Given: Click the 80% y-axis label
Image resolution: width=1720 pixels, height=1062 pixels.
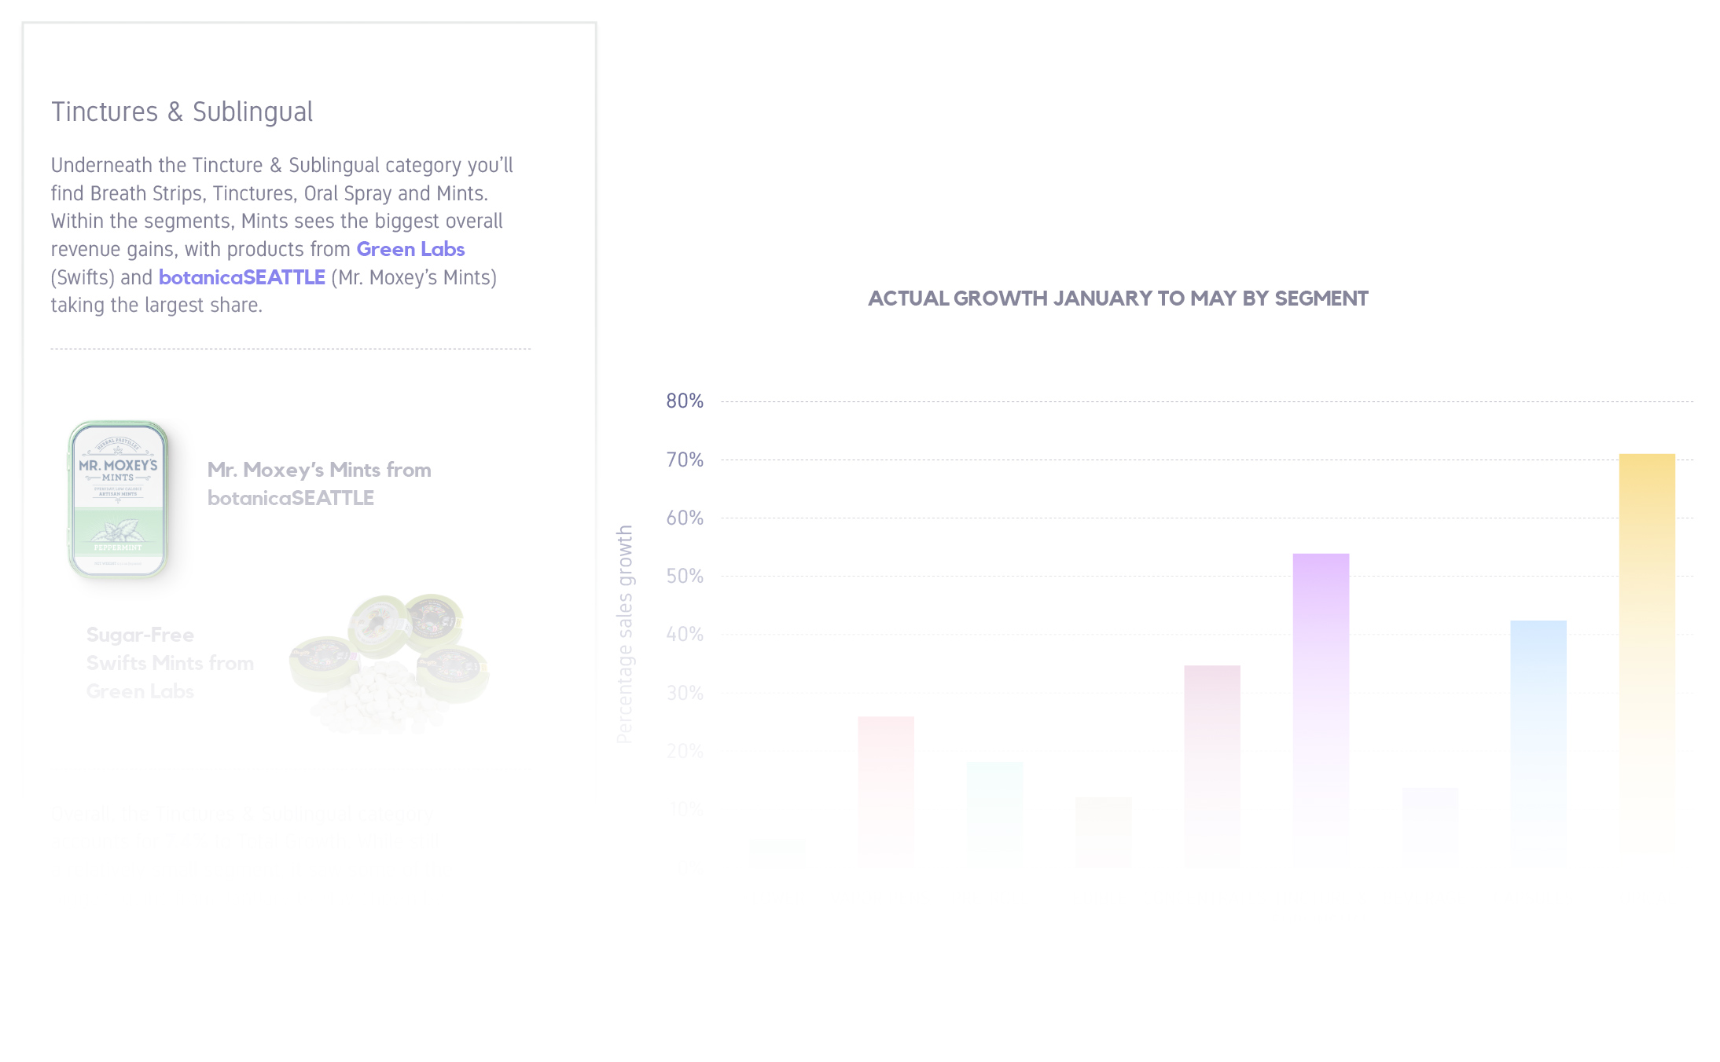Looking at the screenshot, I should coord(684,401).
